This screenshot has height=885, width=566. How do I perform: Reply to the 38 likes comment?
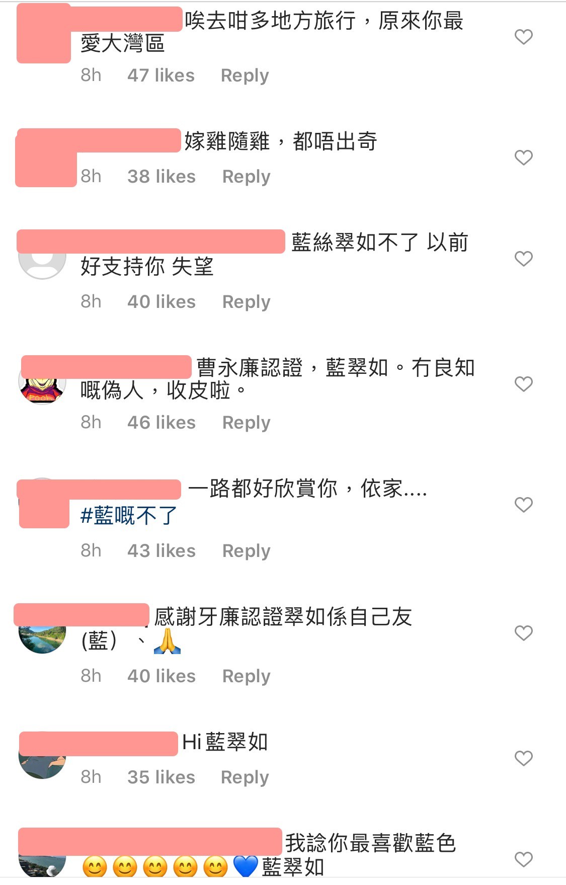(247, 177)
